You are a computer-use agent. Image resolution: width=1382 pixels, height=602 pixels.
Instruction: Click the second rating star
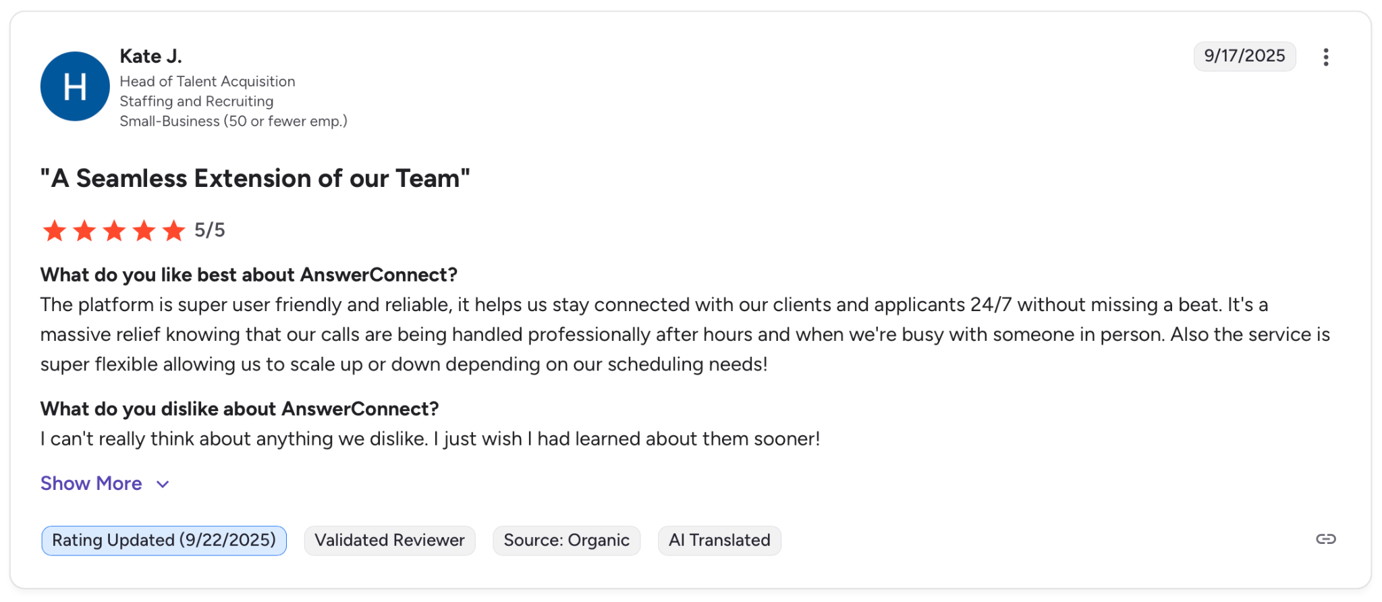coord(84,231)
